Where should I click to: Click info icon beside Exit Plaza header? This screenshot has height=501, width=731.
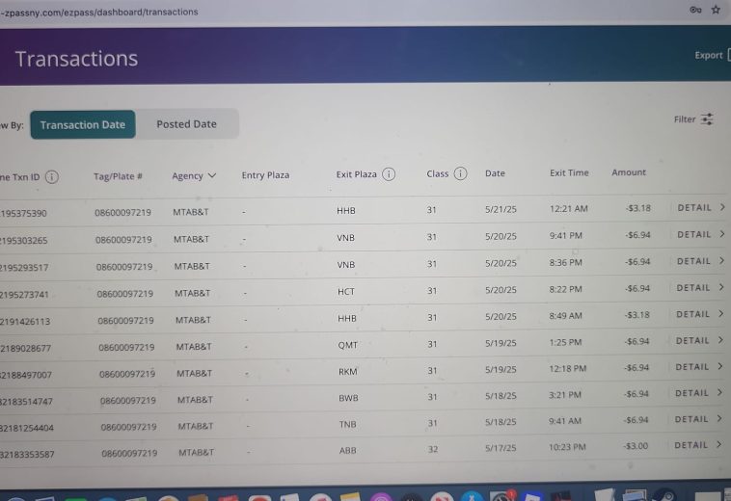[x=389, y=174]
